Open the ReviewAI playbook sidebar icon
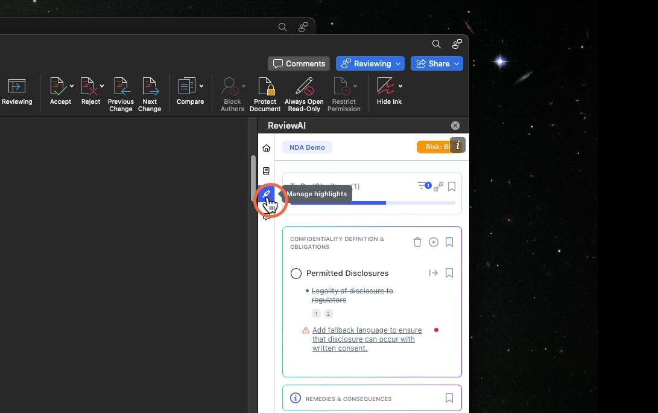This screenshot has height=413, width=658. pyautogui.click(x=266, y=171)
